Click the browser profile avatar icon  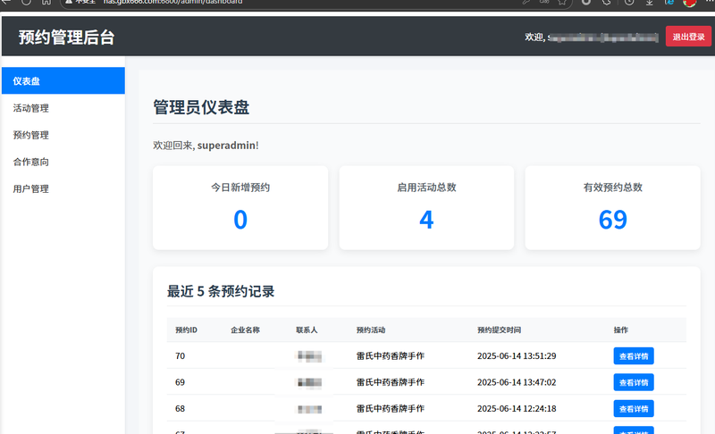689,3
